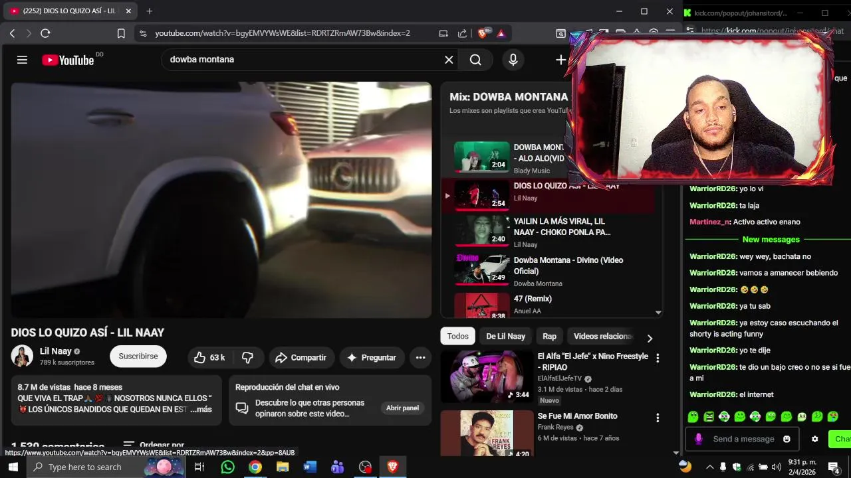
Task: Open the Windows Start menu
Action: click(13, 467)
